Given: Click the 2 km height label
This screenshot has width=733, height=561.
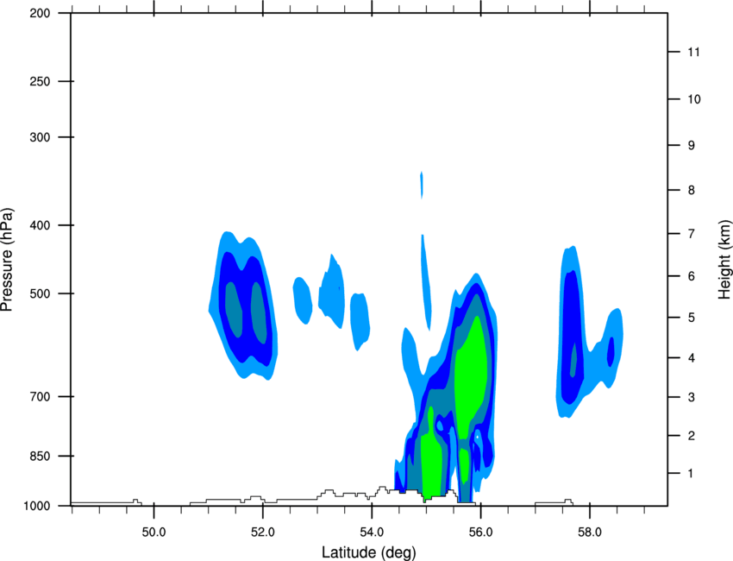Looking at the screenshot, I should 692,436.
